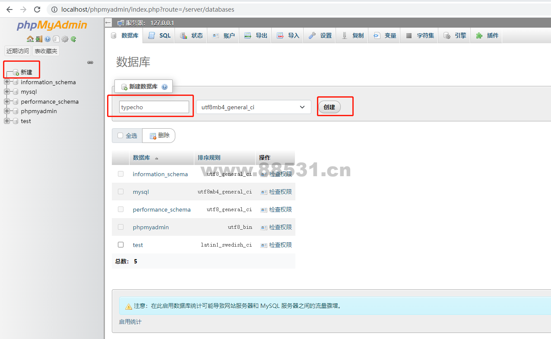Open the 账户 tab
This screenshot has height=339, width=551.
[223, 35]
